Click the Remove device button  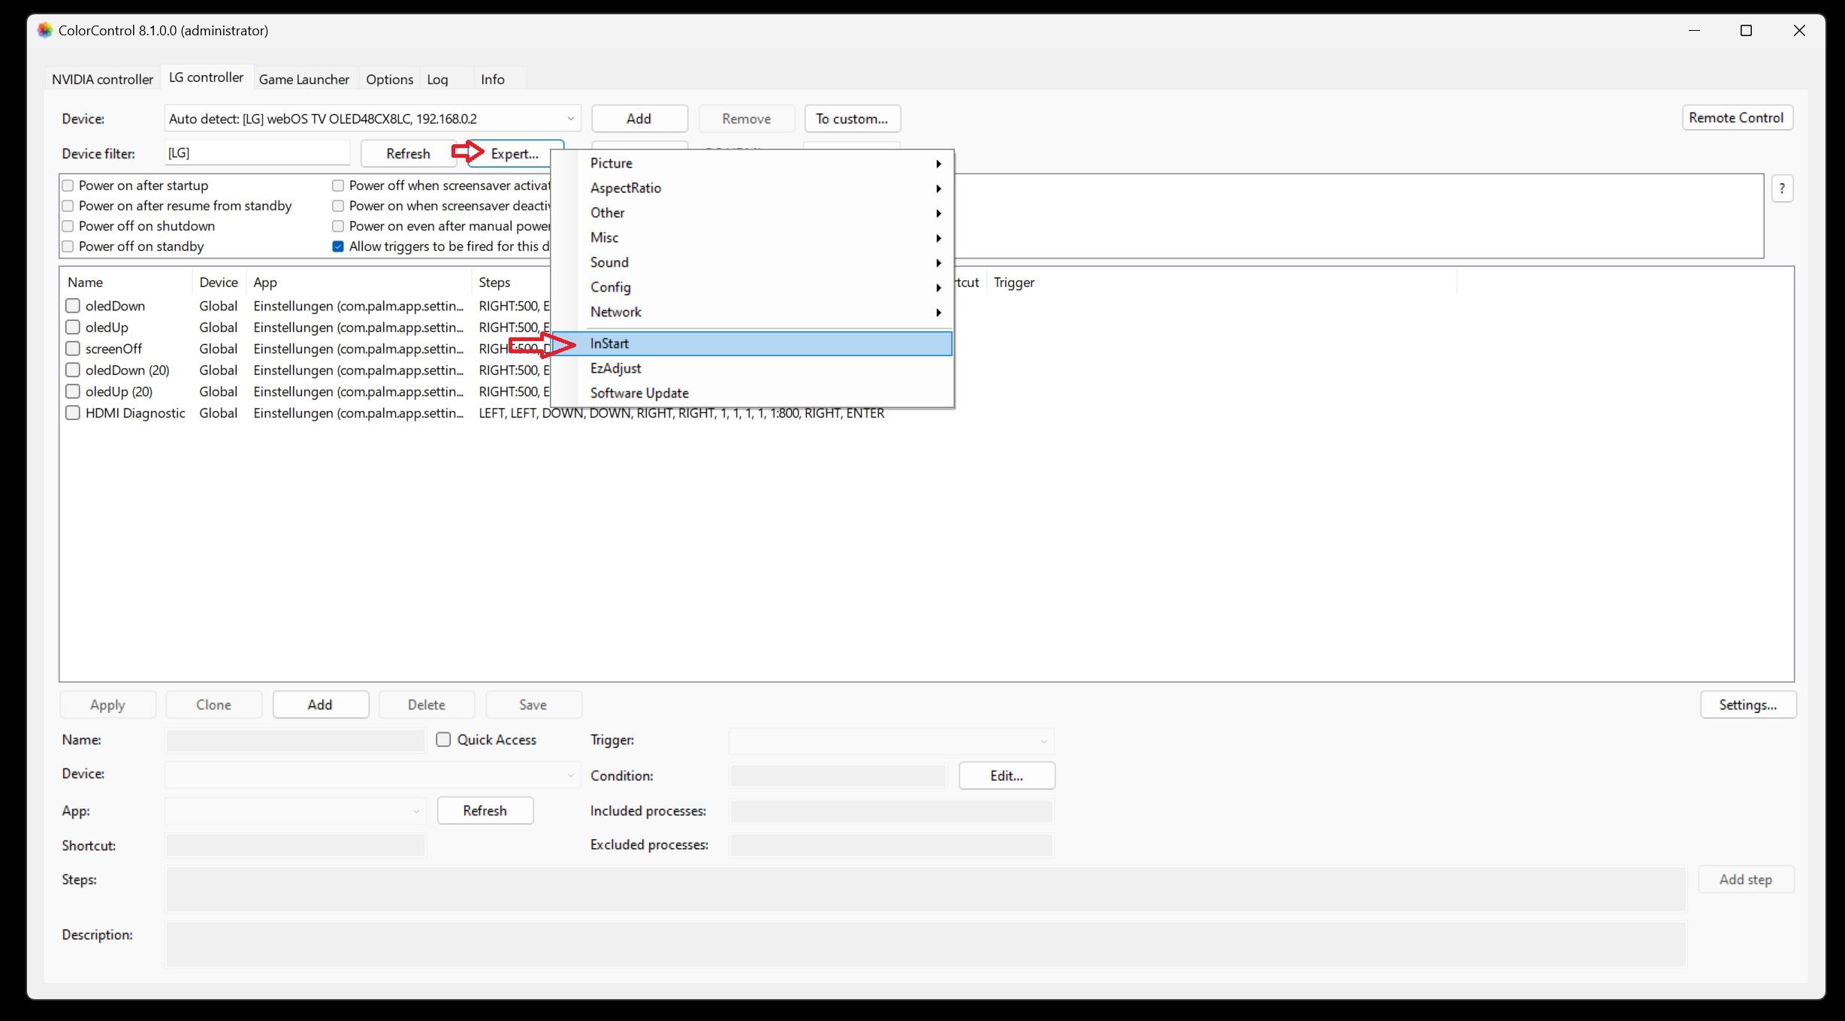tap(746, 119)
